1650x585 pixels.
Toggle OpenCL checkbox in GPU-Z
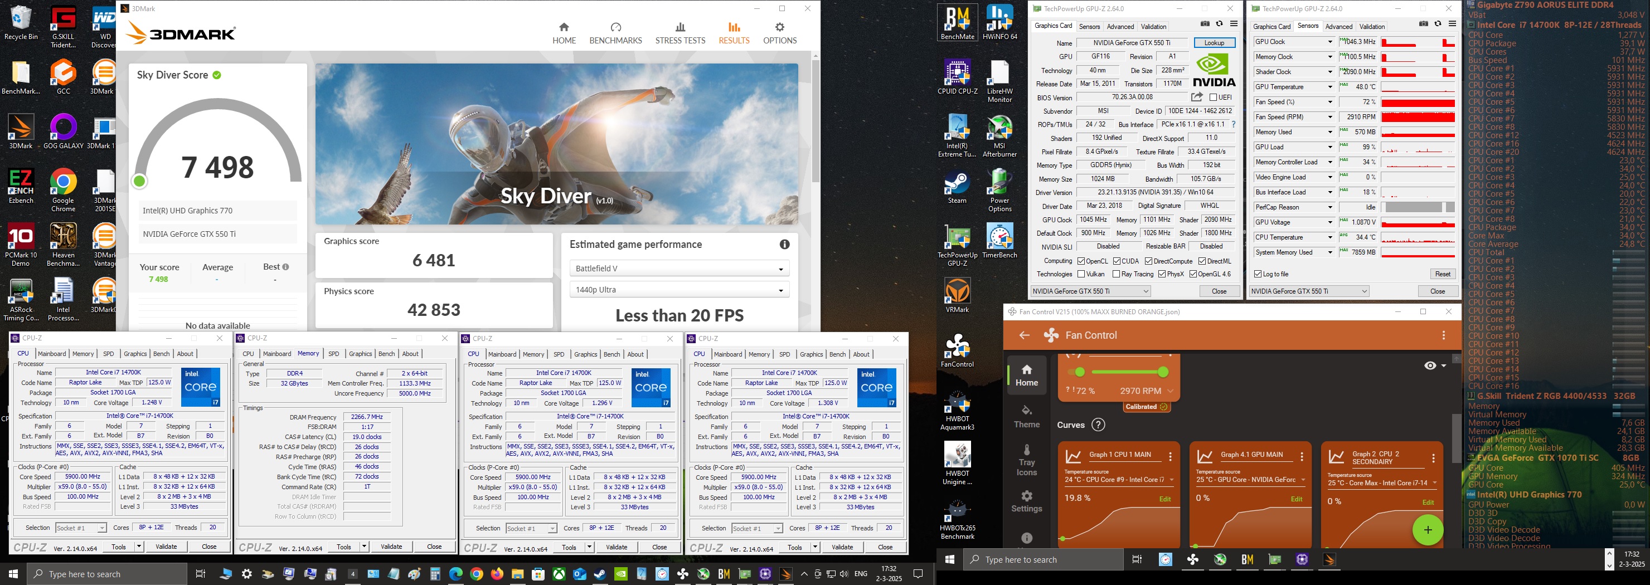[x=1081, y=261]
